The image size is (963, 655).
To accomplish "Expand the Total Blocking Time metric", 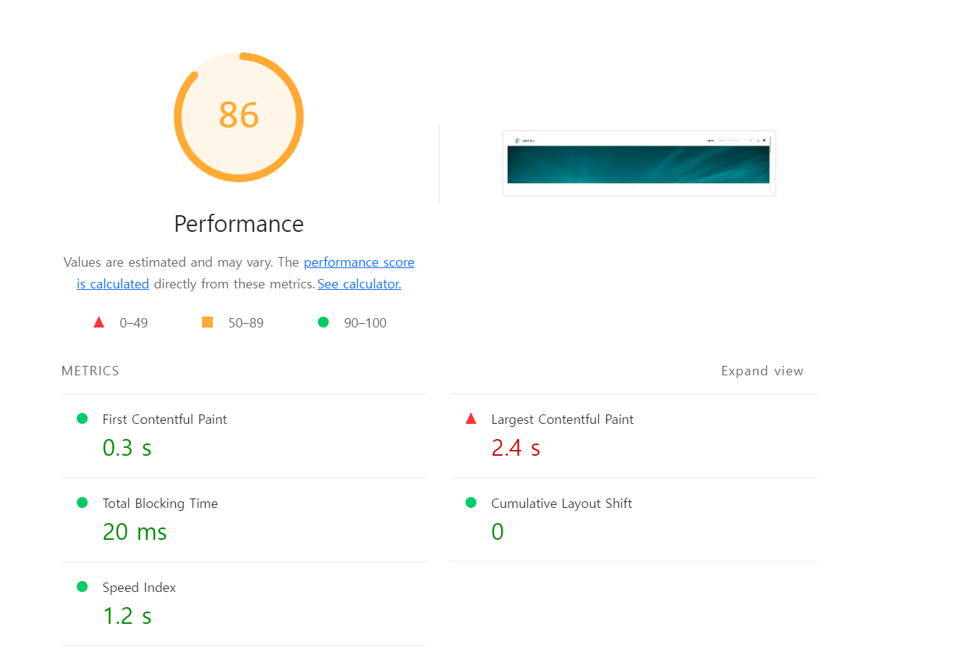I will [x=245, y=520].
